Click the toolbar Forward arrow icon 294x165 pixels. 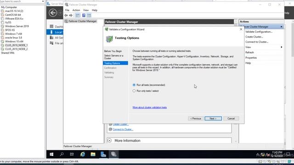[71, 15]
